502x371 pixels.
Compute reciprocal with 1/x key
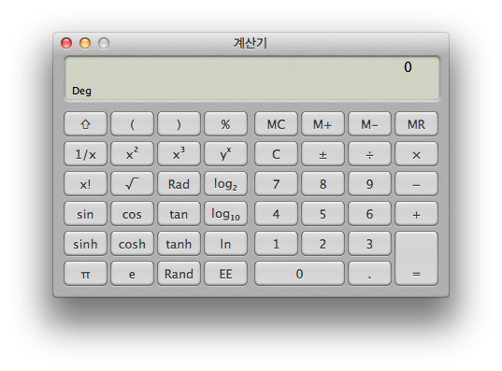click(x=85, y=154)
